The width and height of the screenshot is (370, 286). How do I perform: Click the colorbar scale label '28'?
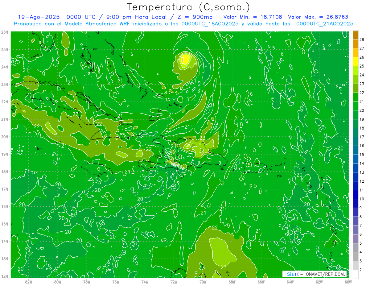tap(362, 39)
